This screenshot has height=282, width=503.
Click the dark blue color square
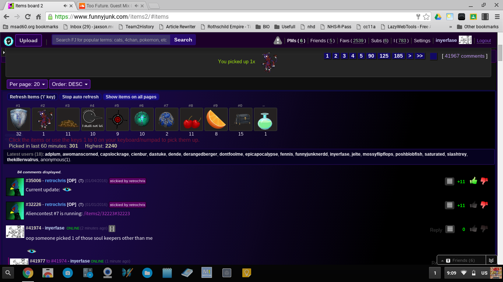tap(433, 56)
